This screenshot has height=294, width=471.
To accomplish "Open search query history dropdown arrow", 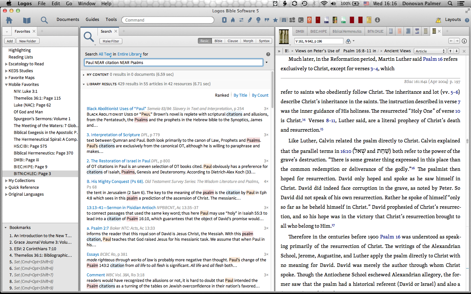I will pyautogui.click(x=267, y=62).
